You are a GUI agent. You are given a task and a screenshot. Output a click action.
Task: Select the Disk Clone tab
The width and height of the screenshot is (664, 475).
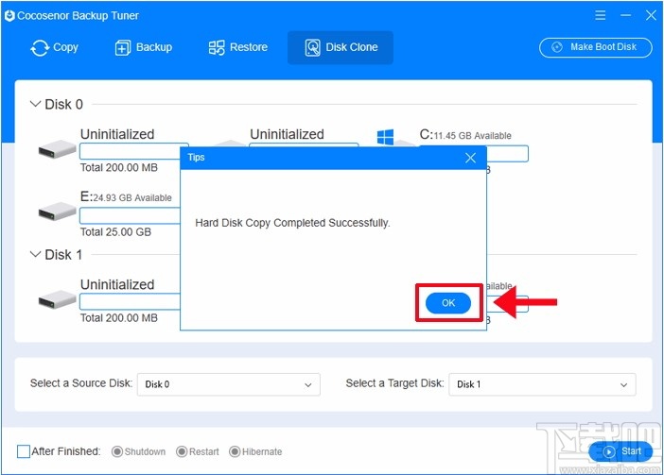click(341, 47)
